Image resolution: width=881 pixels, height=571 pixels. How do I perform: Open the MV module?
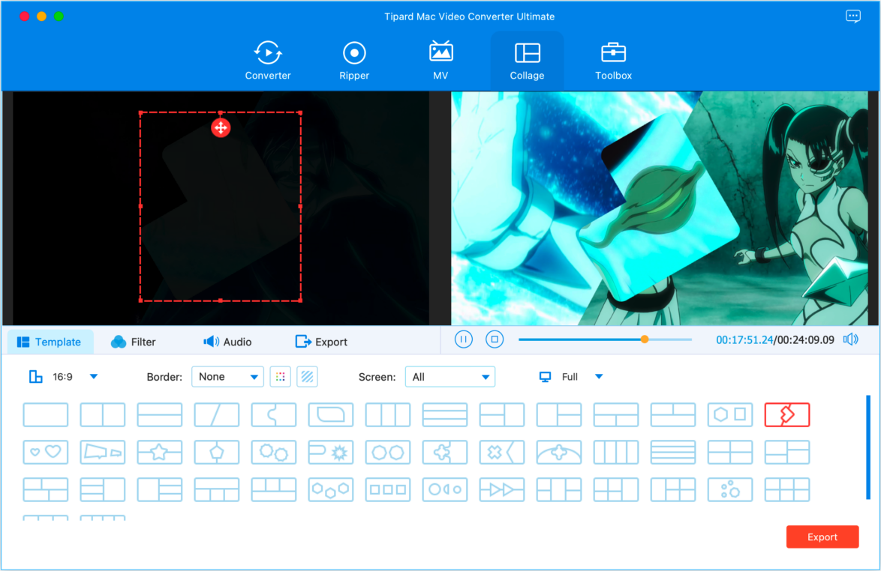point(440,61)
